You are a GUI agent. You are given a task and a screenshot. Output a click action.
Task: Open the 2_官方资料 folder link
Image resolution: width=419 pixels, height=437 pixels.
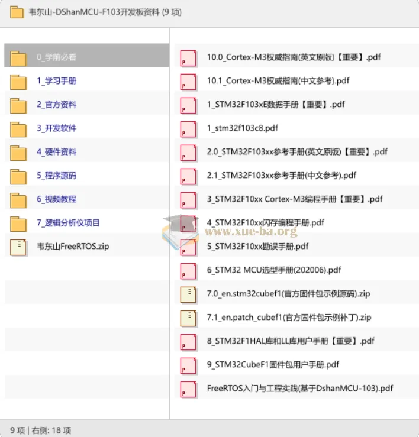click(x=56, y=105)
